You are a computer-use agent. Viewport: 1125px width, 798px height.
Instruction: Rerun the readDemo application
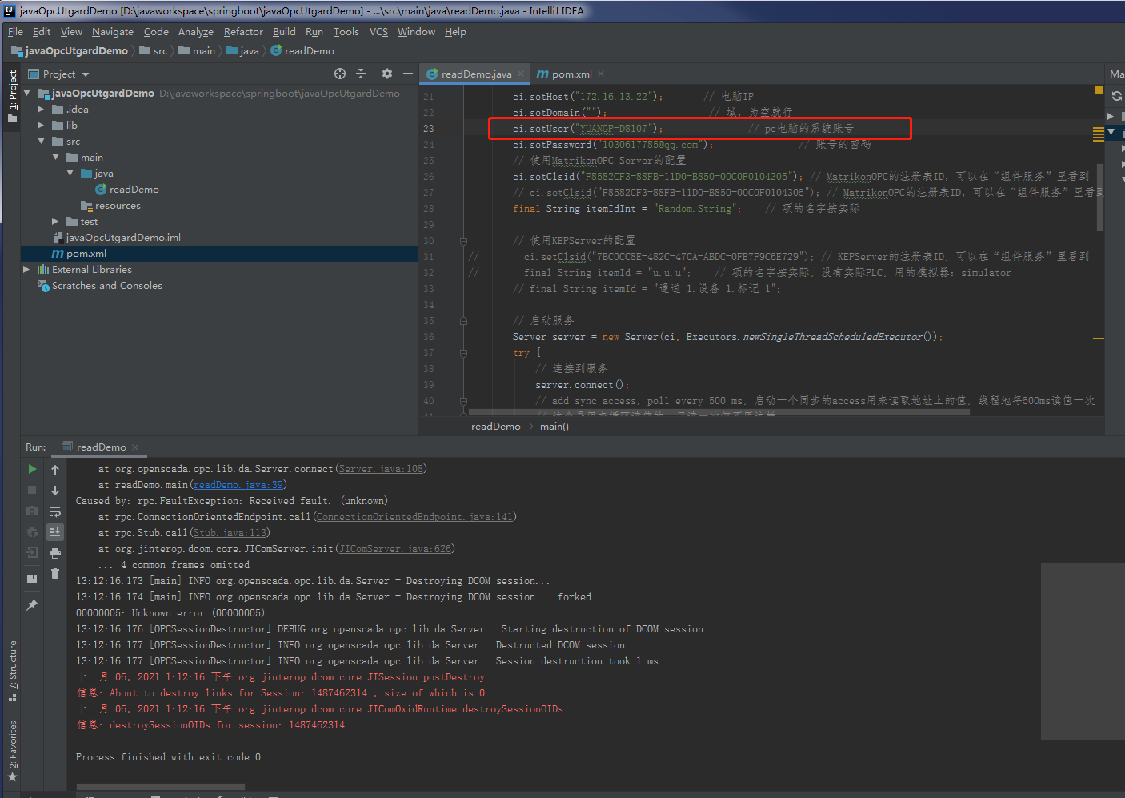31,468
